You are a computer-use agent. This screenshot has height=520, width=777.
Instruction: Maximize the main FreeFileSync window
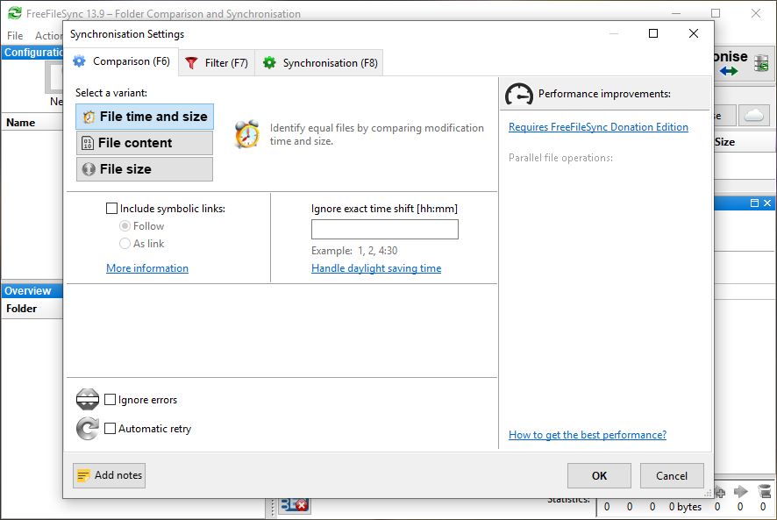click(716, 13)
